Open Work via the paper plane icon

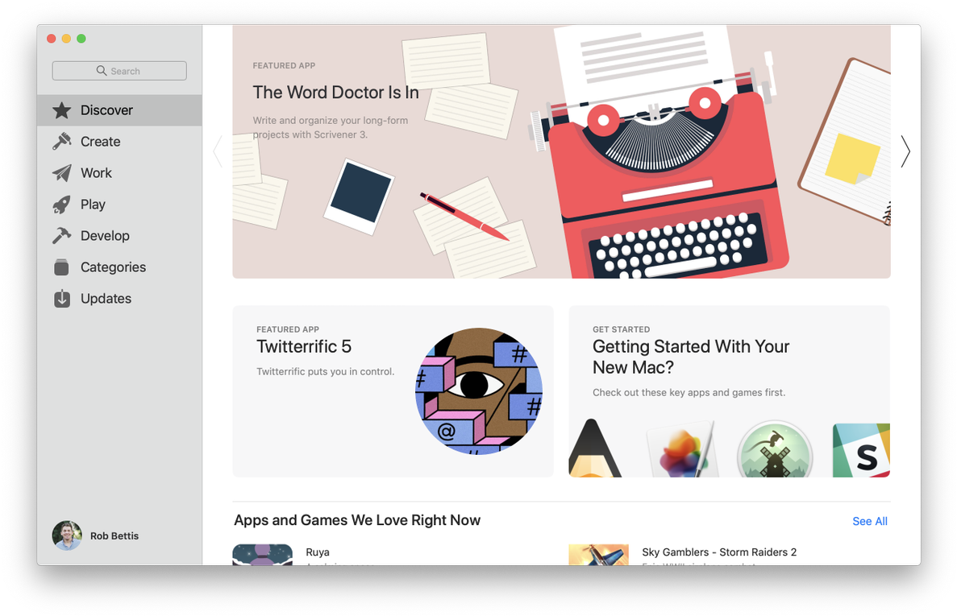(x=61, y=173)
